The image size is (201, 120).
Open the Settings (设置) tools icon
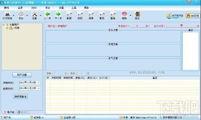coord(35,16)
